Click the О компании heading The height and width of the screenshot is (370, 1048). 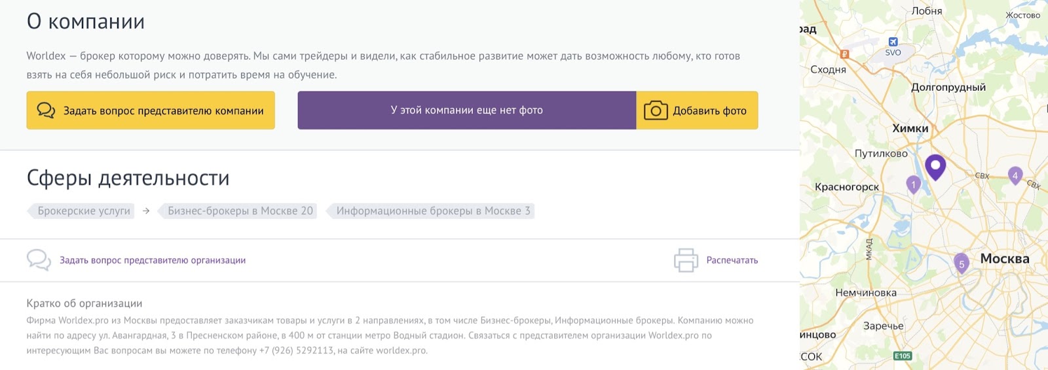[86, 22]
